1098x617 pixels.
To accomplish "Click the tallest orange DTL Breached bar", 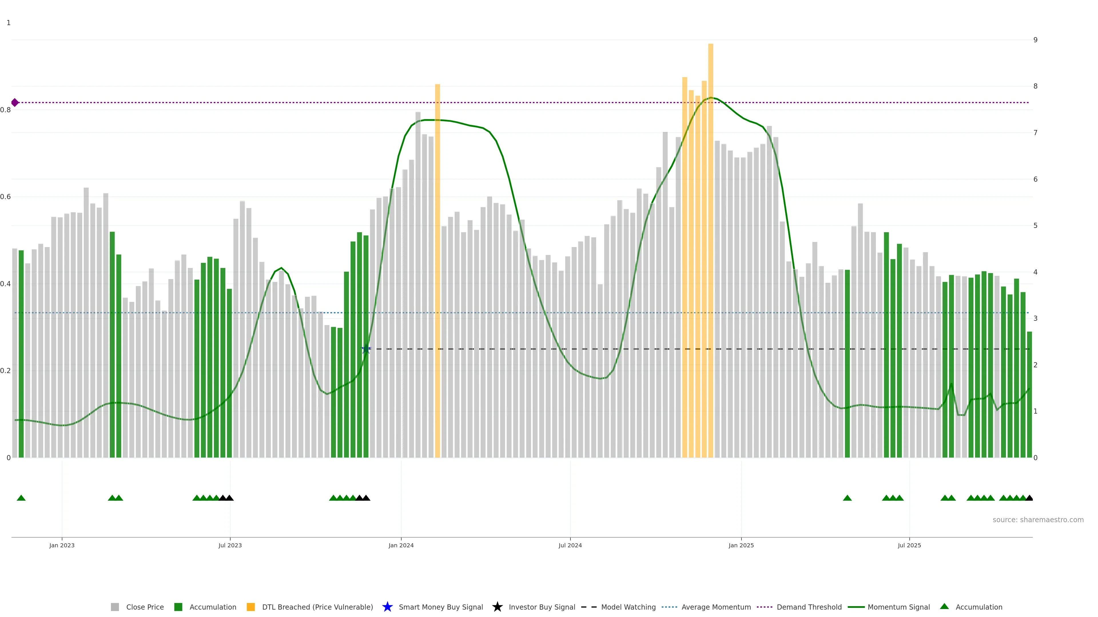I will 711,213.
